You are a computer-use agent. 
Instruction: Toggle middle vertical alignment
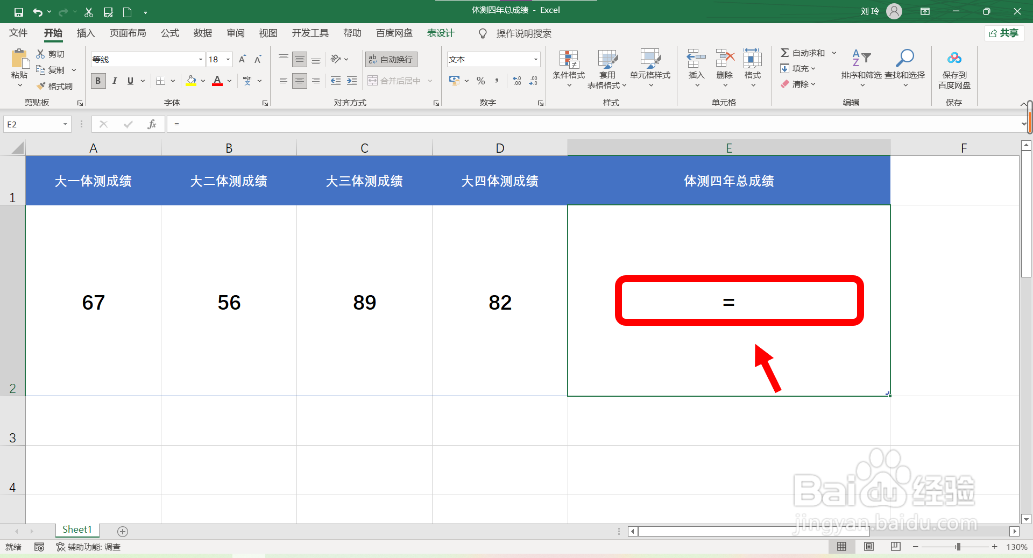pyautogui.click(x=300, y=59)
